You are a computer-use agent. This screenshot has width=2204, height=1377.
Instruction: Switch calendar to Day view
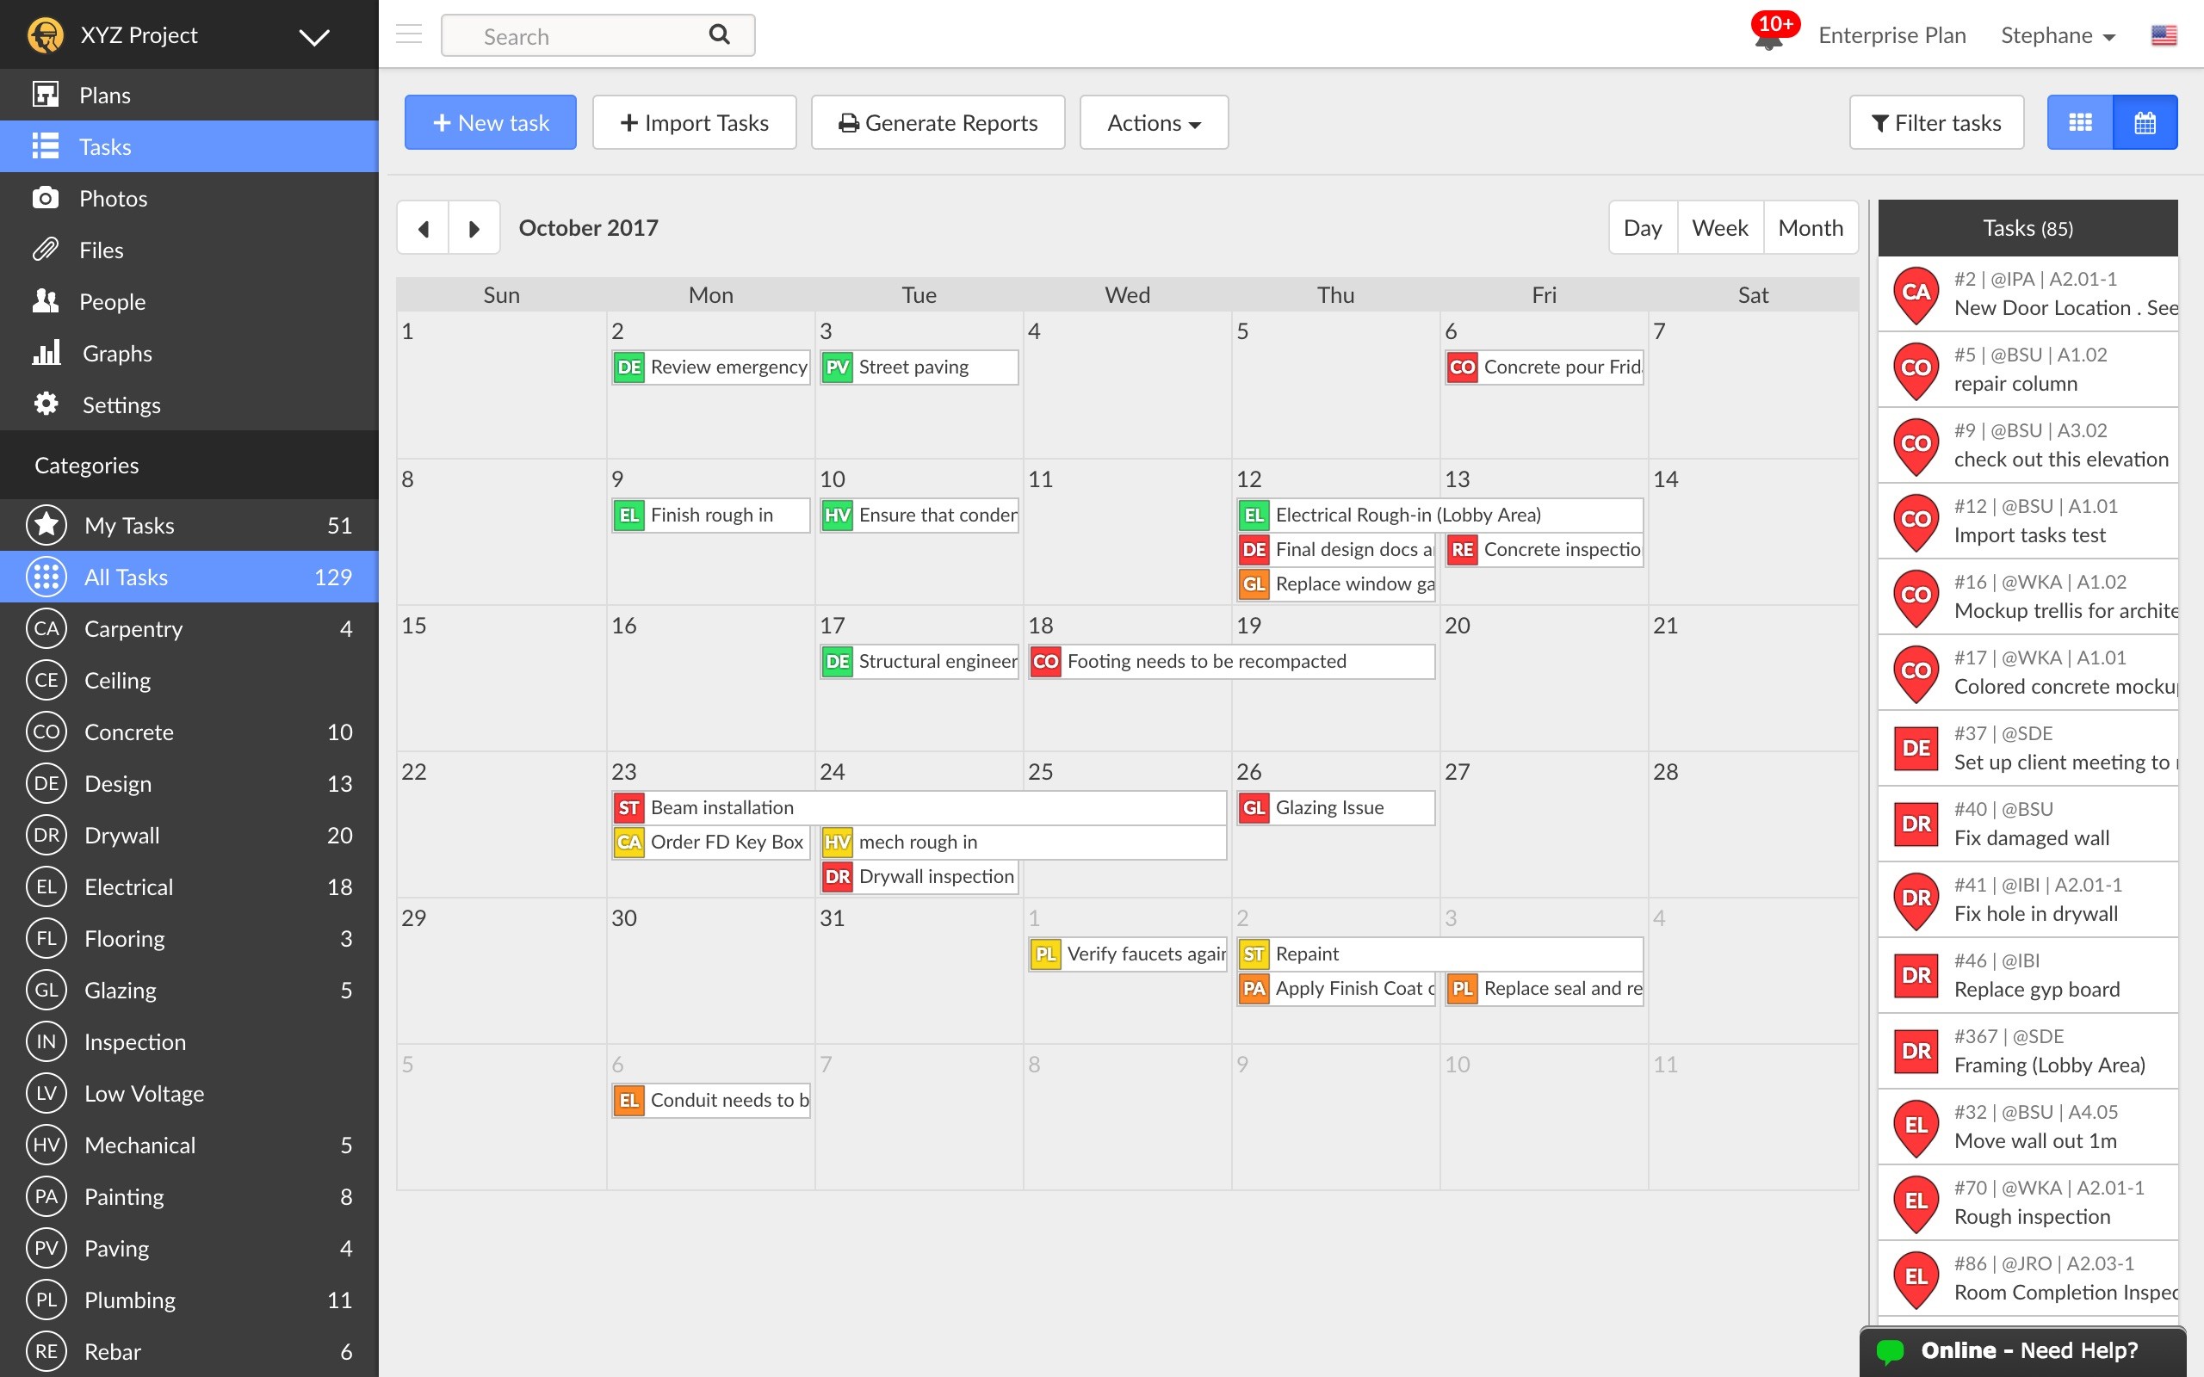point(1642,226)
